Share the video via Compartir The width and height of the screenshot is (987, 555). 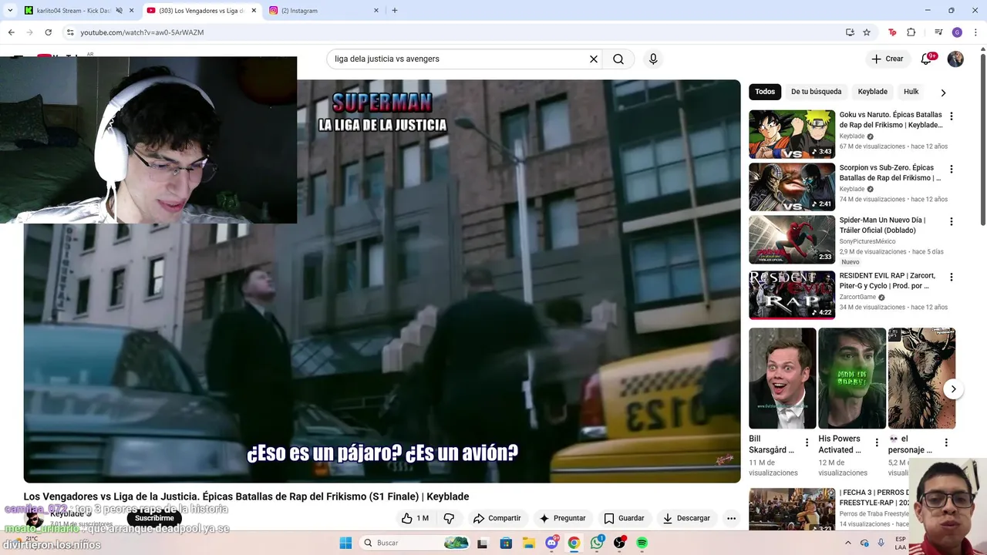(497, 518)
